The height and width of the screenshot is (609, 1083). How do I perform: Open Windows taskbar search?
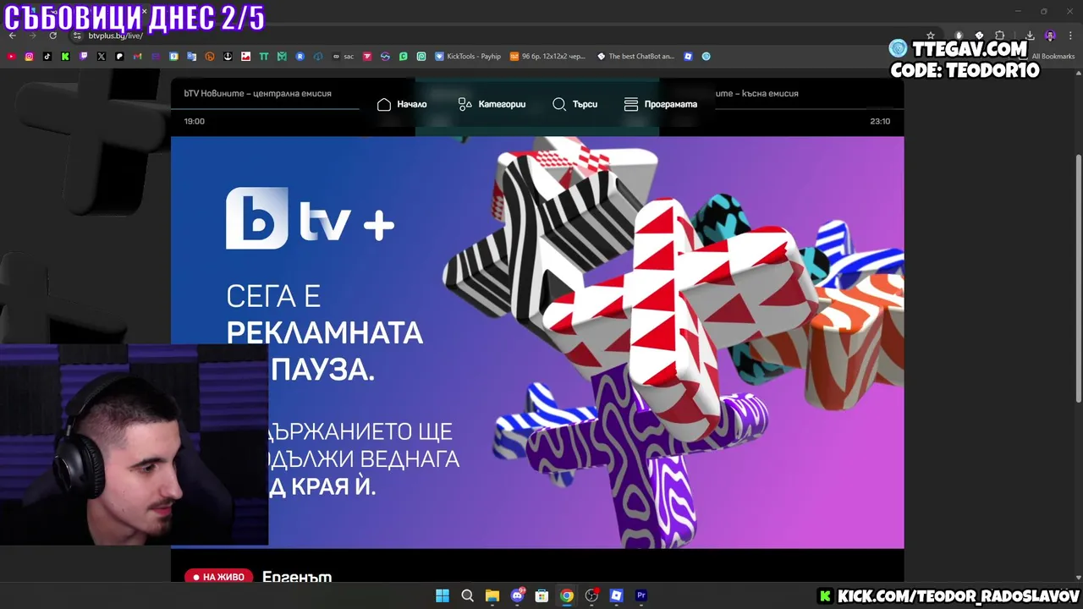[x=467, y=595]
